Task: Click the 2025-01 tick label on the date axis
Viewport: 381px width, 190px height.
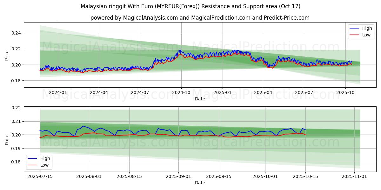Action: click(x=222, y=92)
